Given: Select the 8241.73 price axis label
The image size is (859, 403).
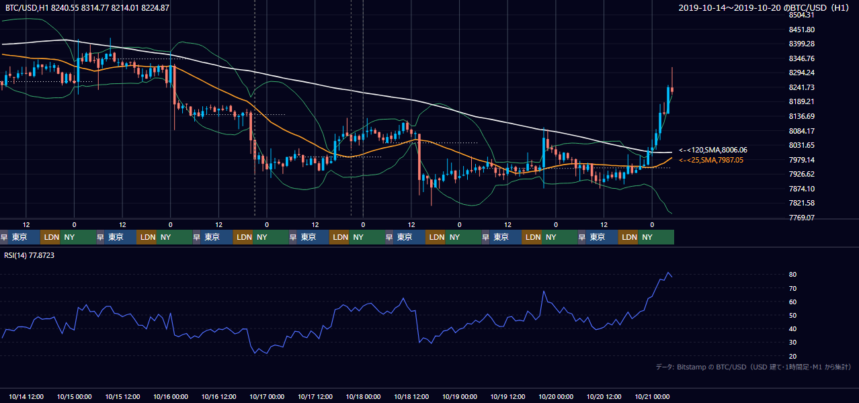Looking at the screenshot, I should click(x=802, y=87).
